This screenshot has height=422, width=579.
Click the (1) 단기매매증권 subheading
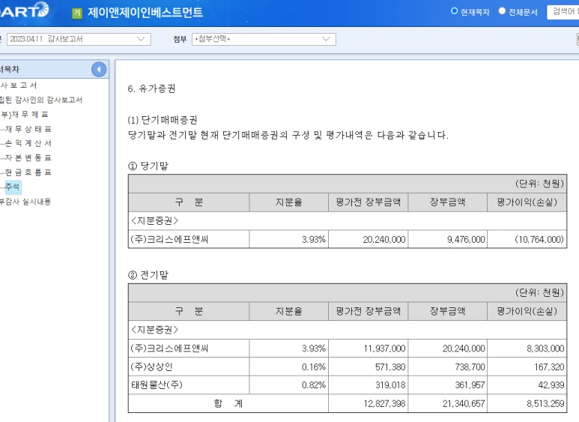[163, 120]
